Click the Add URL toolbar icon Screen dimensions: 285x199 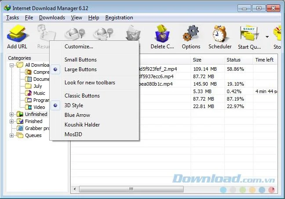tap(18, 34)
